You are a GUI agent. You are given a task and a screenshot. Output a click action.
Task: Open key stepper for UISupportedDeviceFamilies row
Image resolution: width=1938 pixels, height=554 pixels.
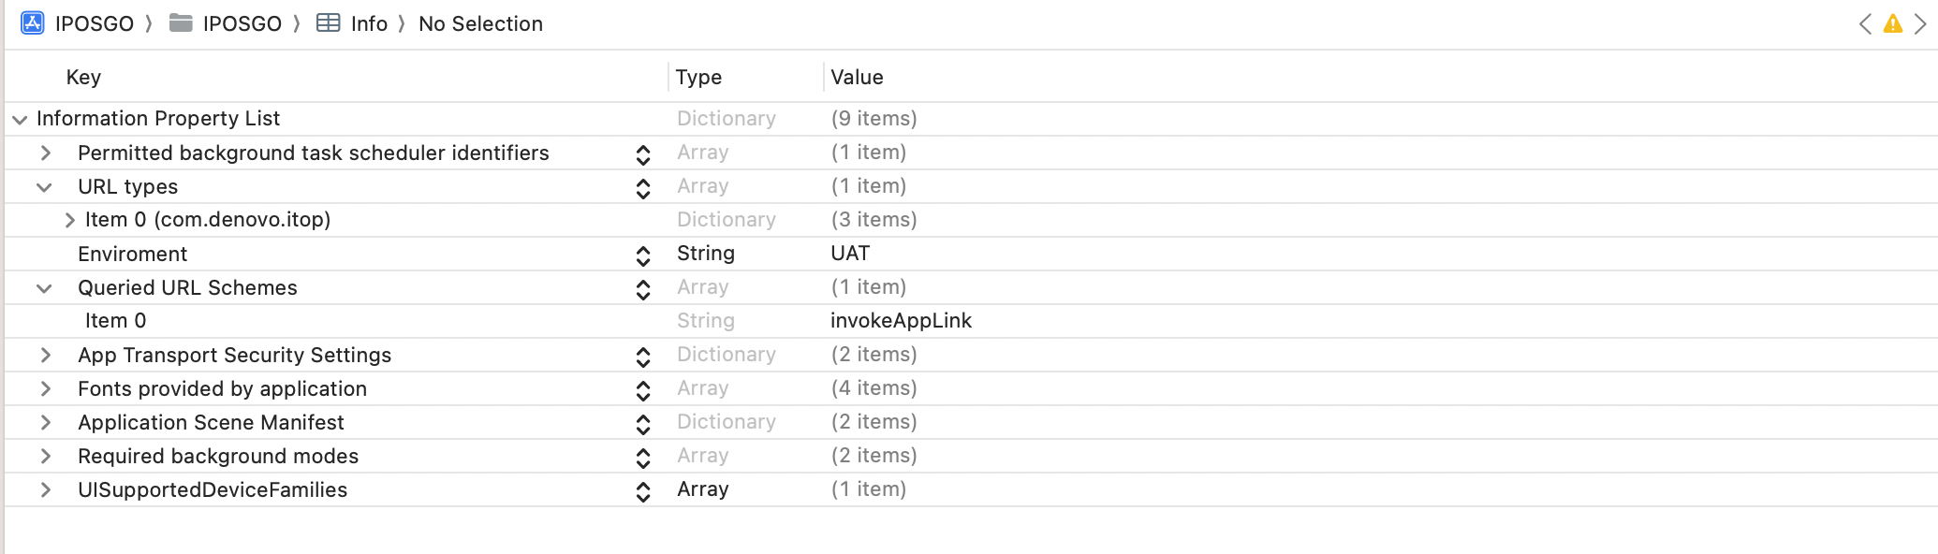[x=643, y=491]
